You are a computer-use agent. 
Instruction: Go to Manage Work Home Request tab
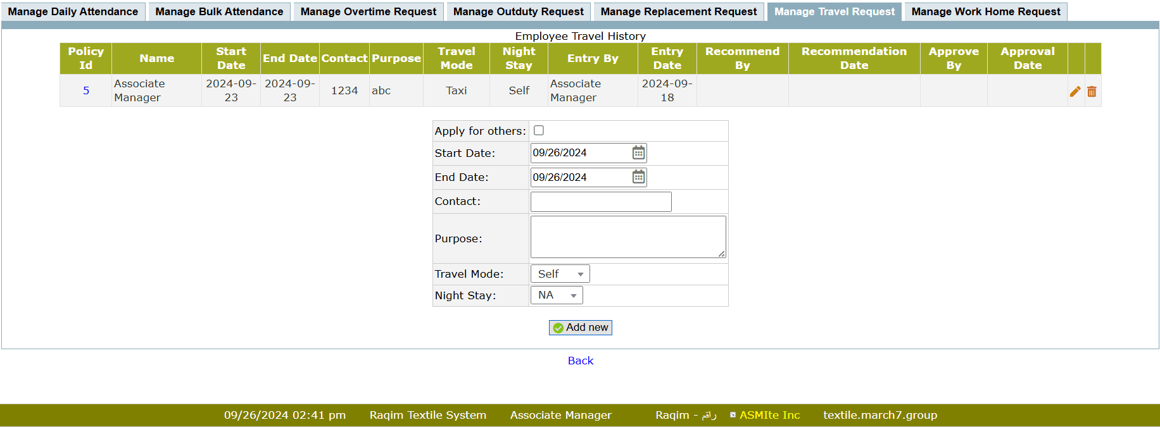(985, 11)
